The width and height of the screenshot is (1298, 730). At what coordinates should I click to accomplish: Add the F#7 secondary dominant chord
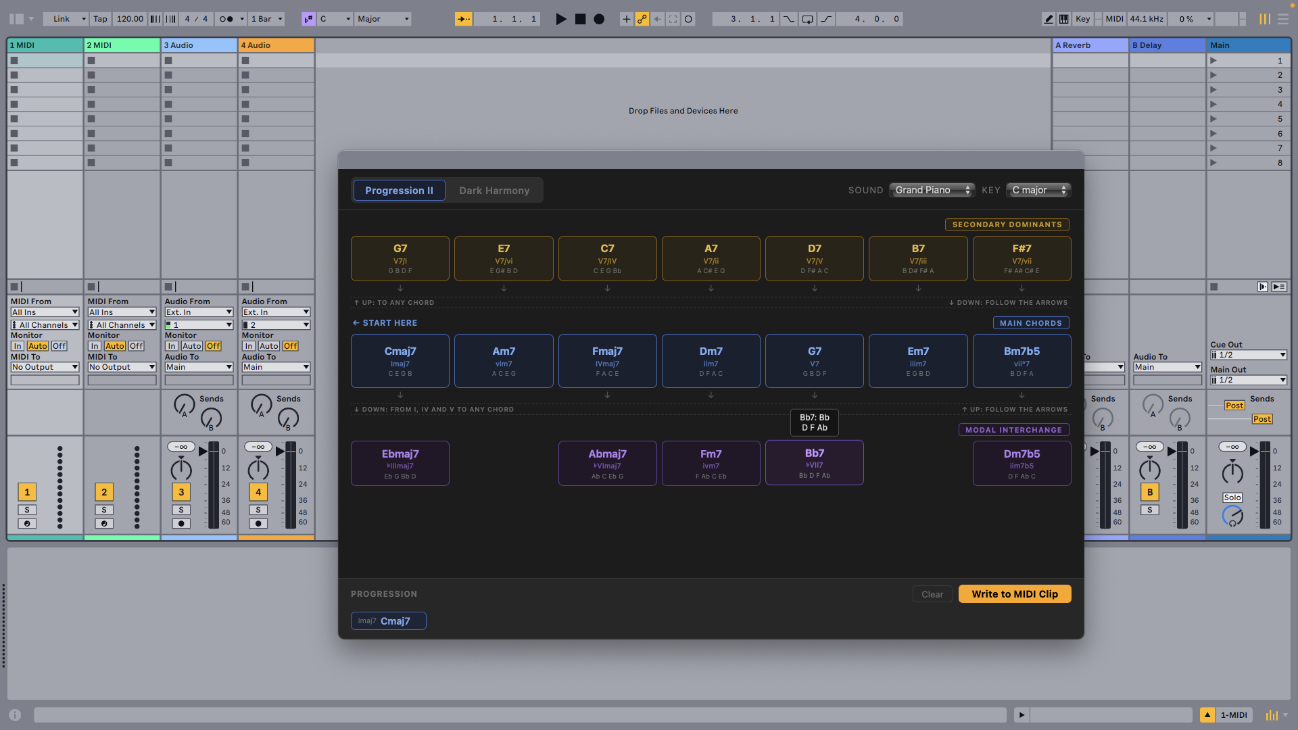point(1021,258)
